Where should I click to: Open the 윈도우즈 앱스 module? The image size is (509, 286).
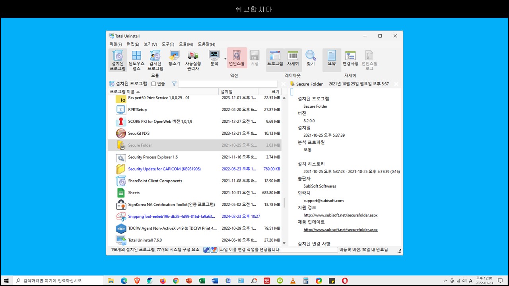[x=136, y=60]
